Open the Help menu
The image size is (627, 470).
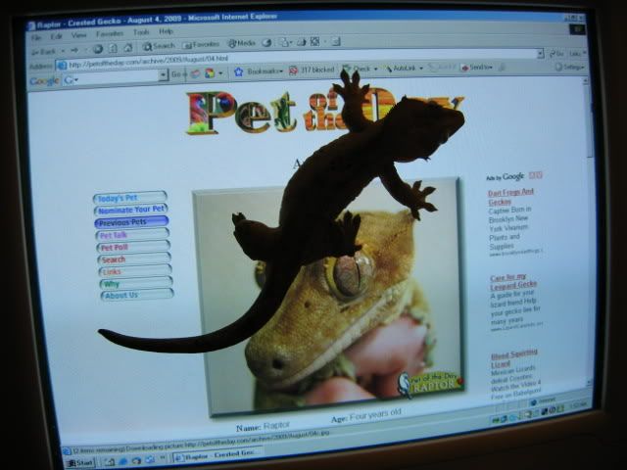(x=166, y=31)
